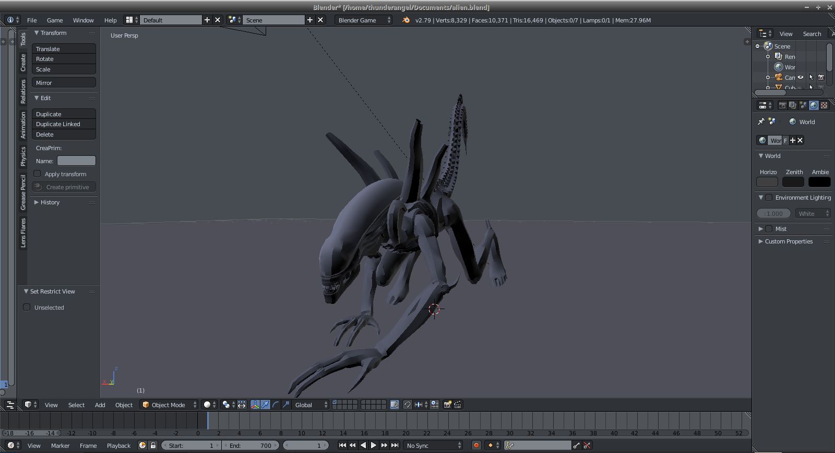The height and width of the screenshot is (453, 835).
Task: Click the Mirror button
Action: [x=64, y=82]
